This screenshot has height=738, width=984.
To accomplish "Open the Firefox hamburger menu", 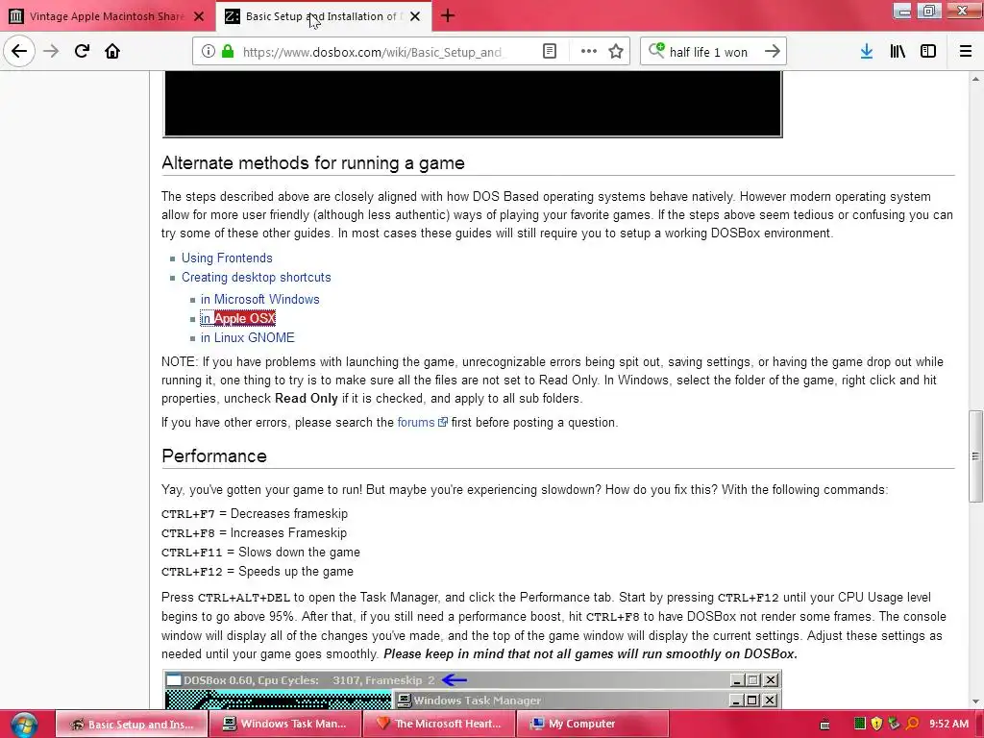I will click(966, 52).
